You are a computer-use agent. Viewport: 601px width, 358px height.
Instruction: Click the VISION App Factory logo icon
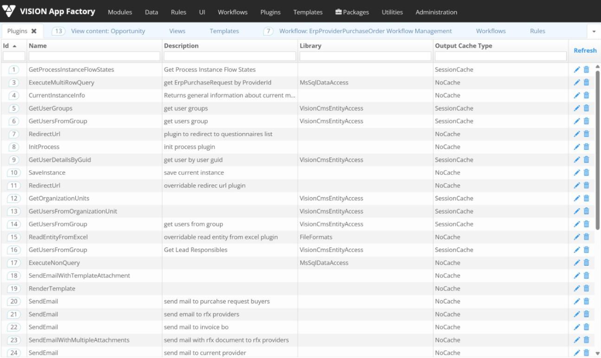[9, 11]
